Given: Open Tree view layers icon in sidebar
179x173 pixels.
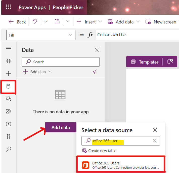Looking at the screenshot, I should [x=9, y=61].
